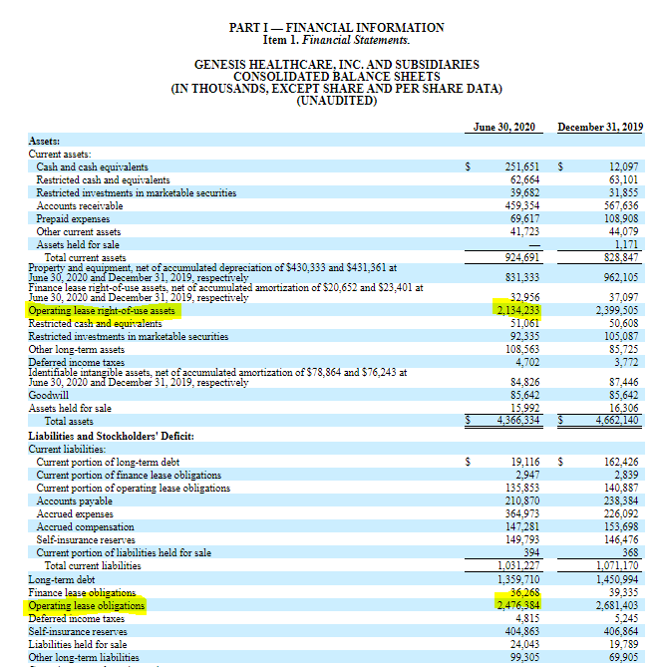The width and height of the screenshot is (657, 667).
Task: Click the other long-term assets value 108,563
Action: point(522,349)
